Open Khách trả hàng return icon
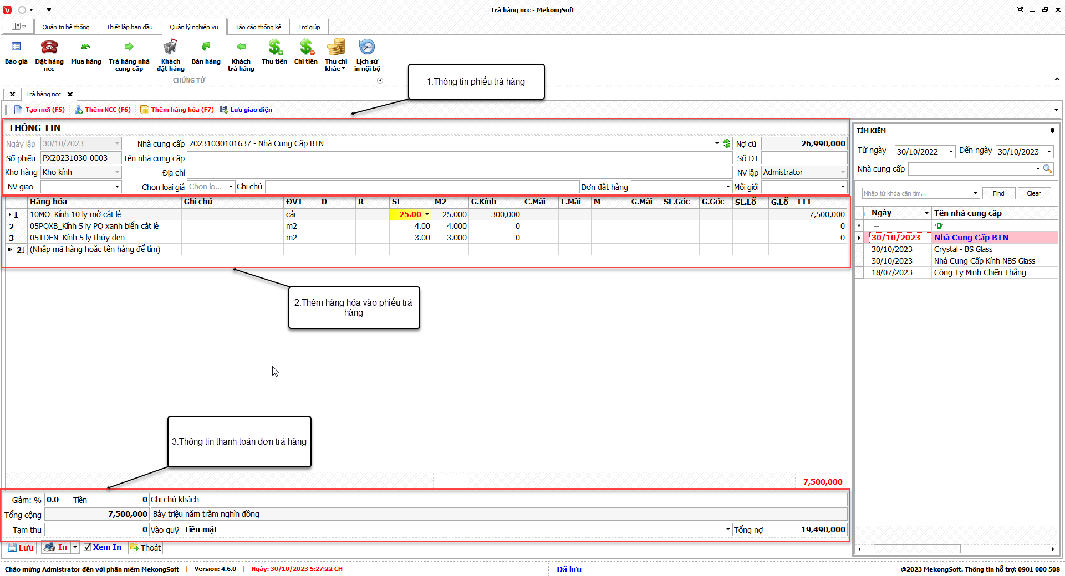 tap(241, 55)
